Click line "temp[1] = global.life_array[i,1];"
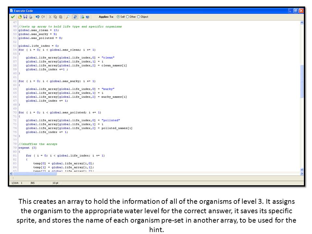312x234 pixels. click(63, 167)
